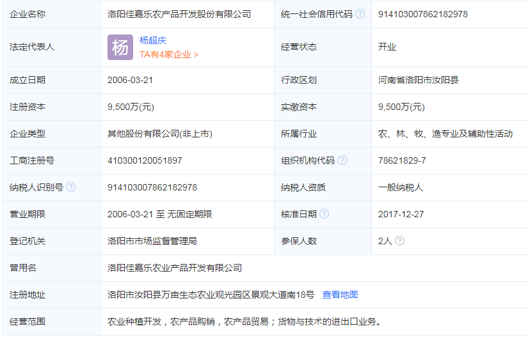Select the taxpayer ID value in 纳税人识别号 row
This screenshot has height=340, width=528.
152,187
